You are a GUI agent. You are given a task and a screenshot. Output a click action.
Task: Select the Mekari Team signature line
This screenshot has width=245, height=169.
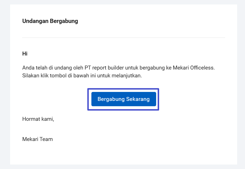click(x=37, y=139)
